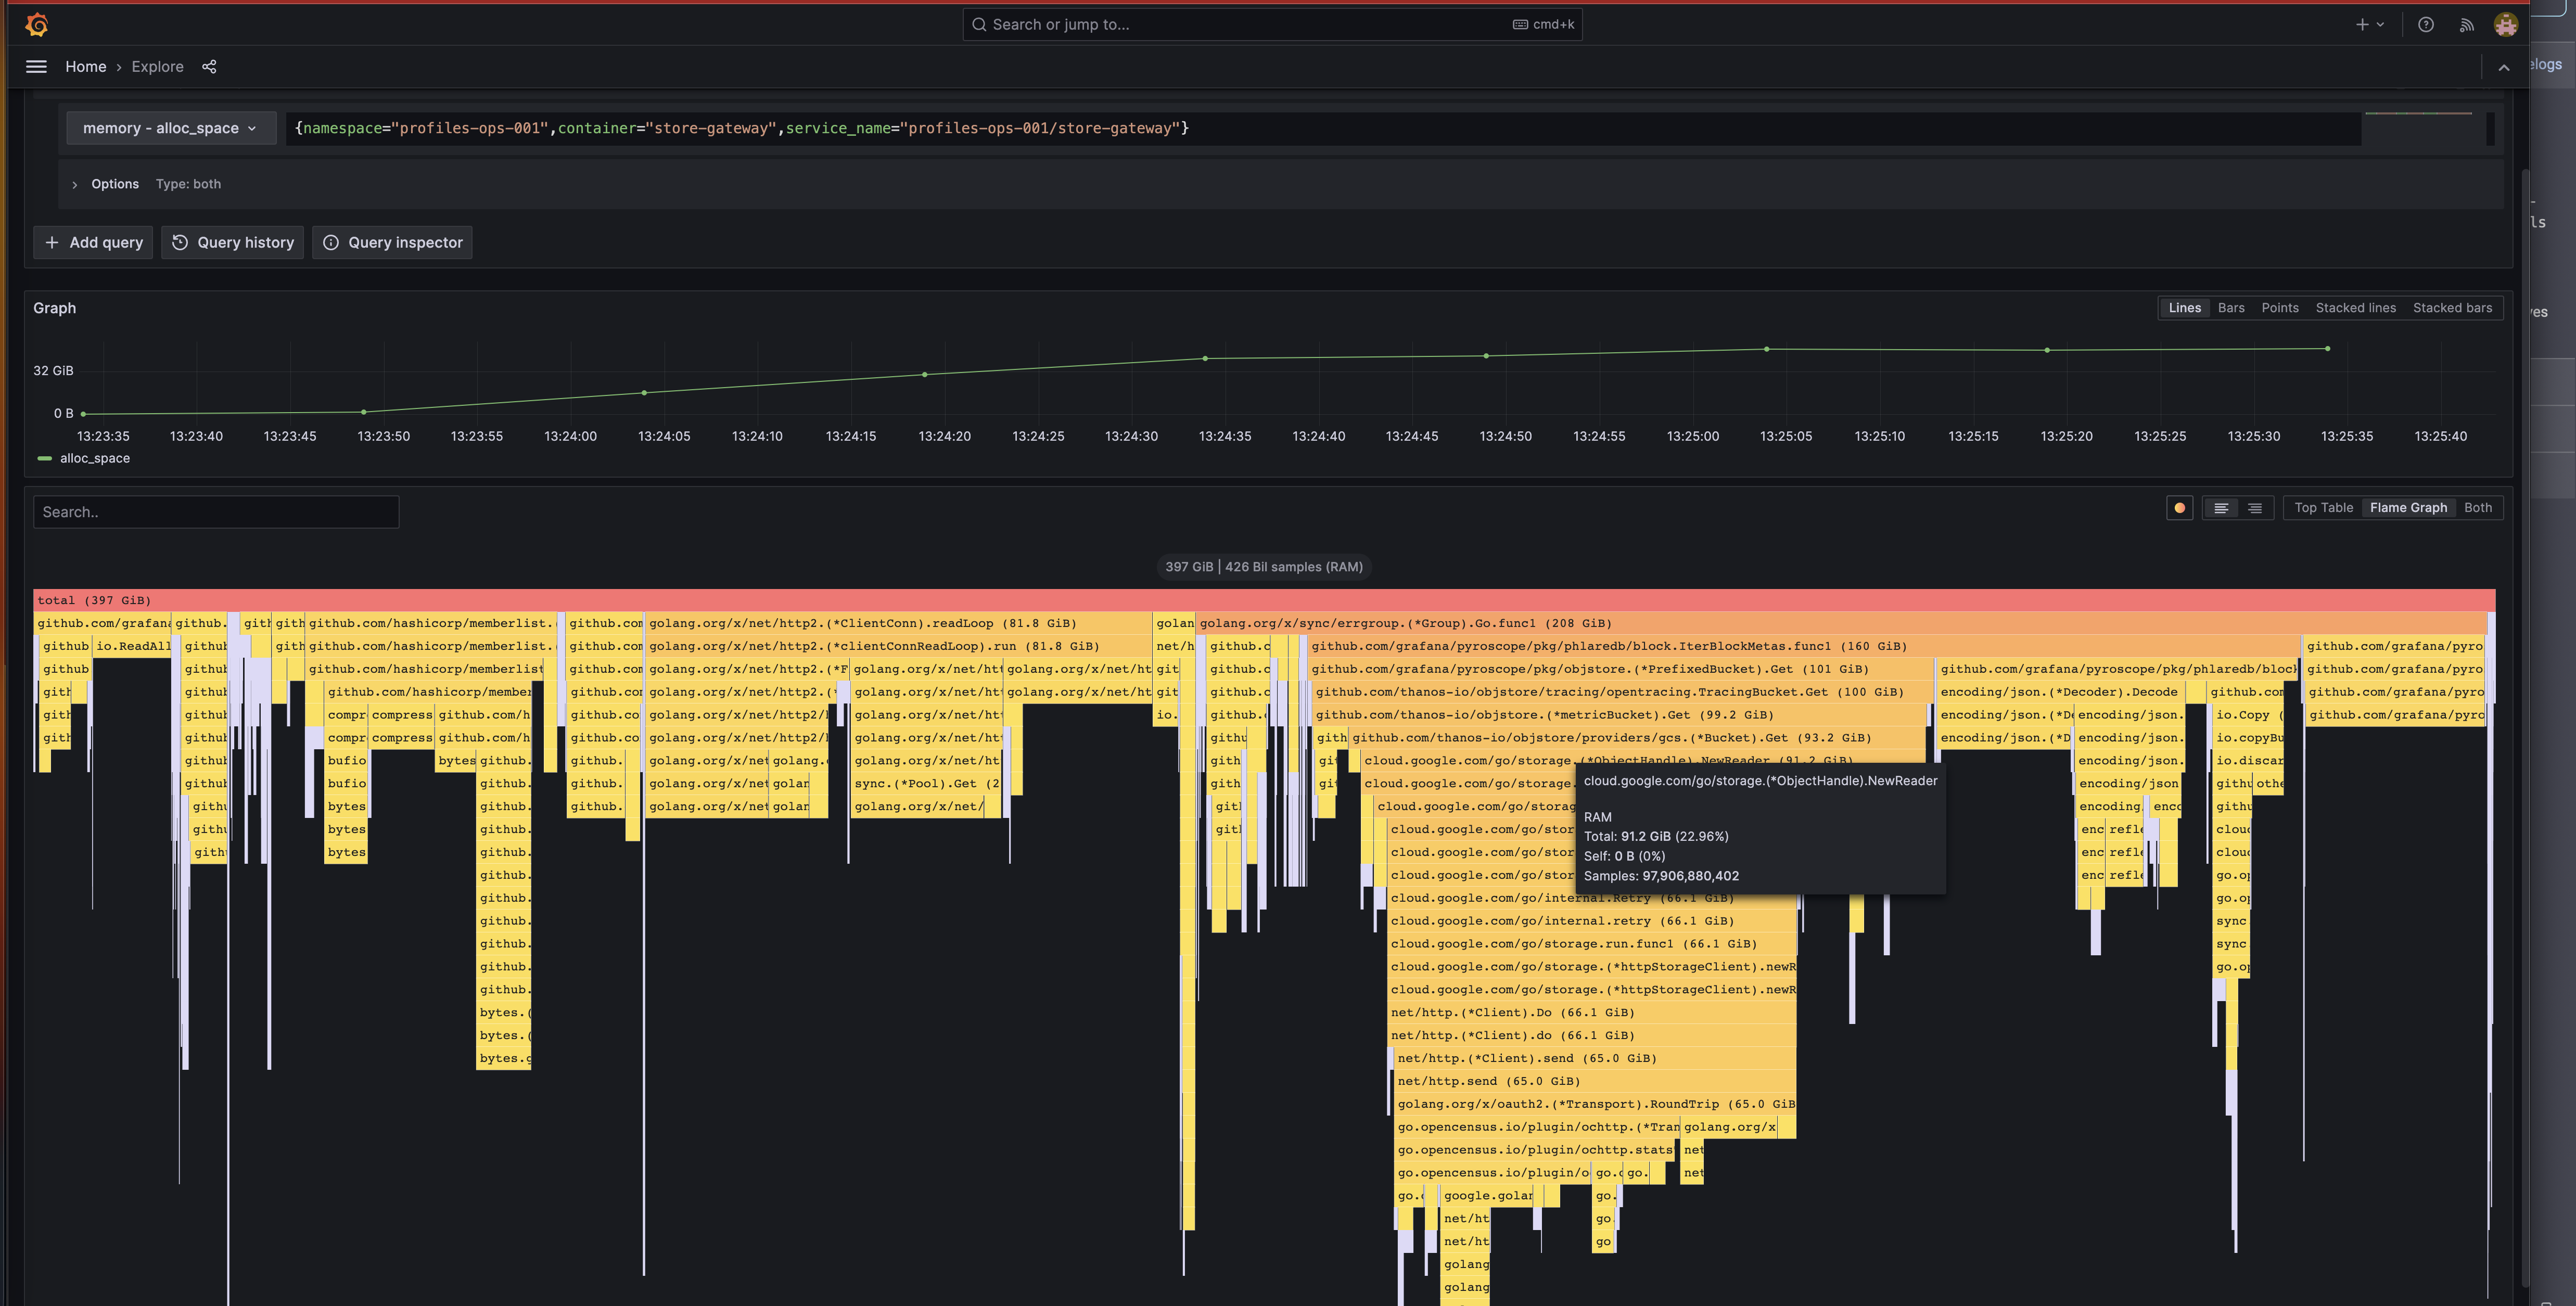
Task: Switch flame graph view to Both
Action: coord(2478,507)
